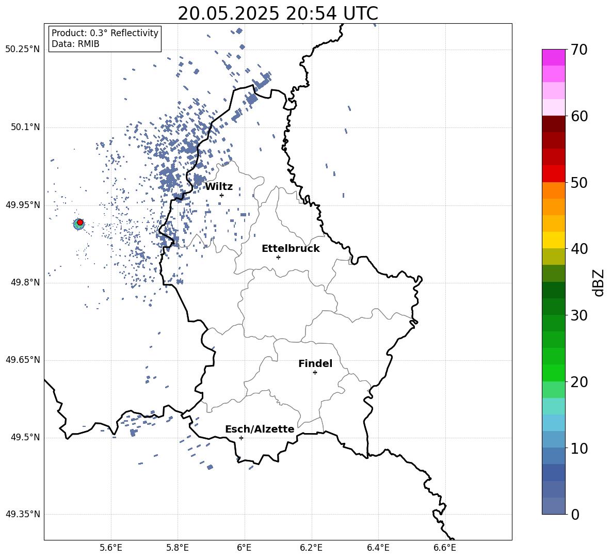Pick the light blue swatch between 10 and 20 dBZ
Screen dimensions: 611x558
pyautogui.click(x=554, y=423)
